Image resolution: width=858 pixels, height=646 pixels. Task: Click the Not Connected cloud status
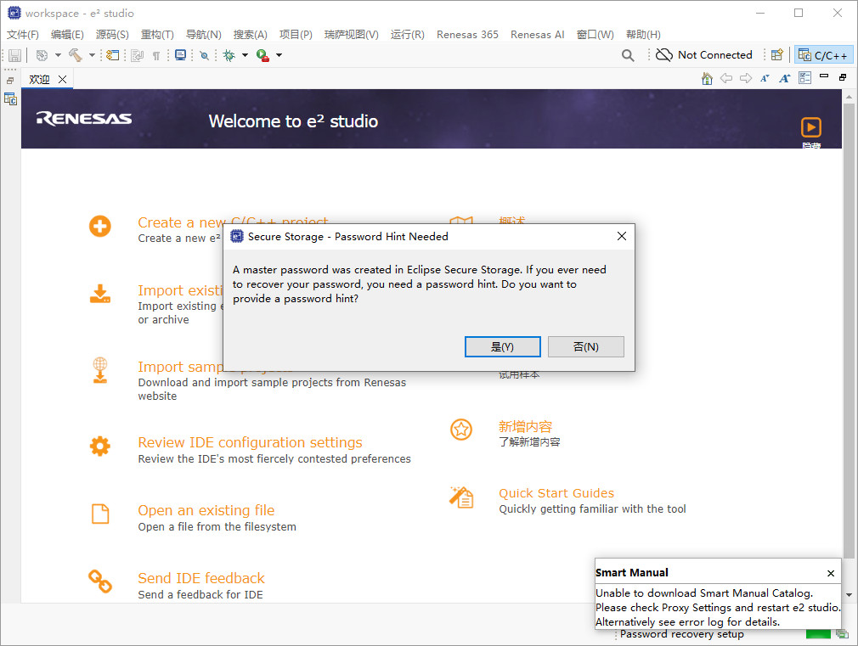click(704, 54)
